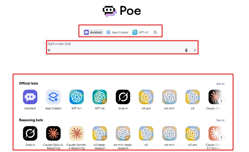Open the bot search magnifier icon

point(155,32)
